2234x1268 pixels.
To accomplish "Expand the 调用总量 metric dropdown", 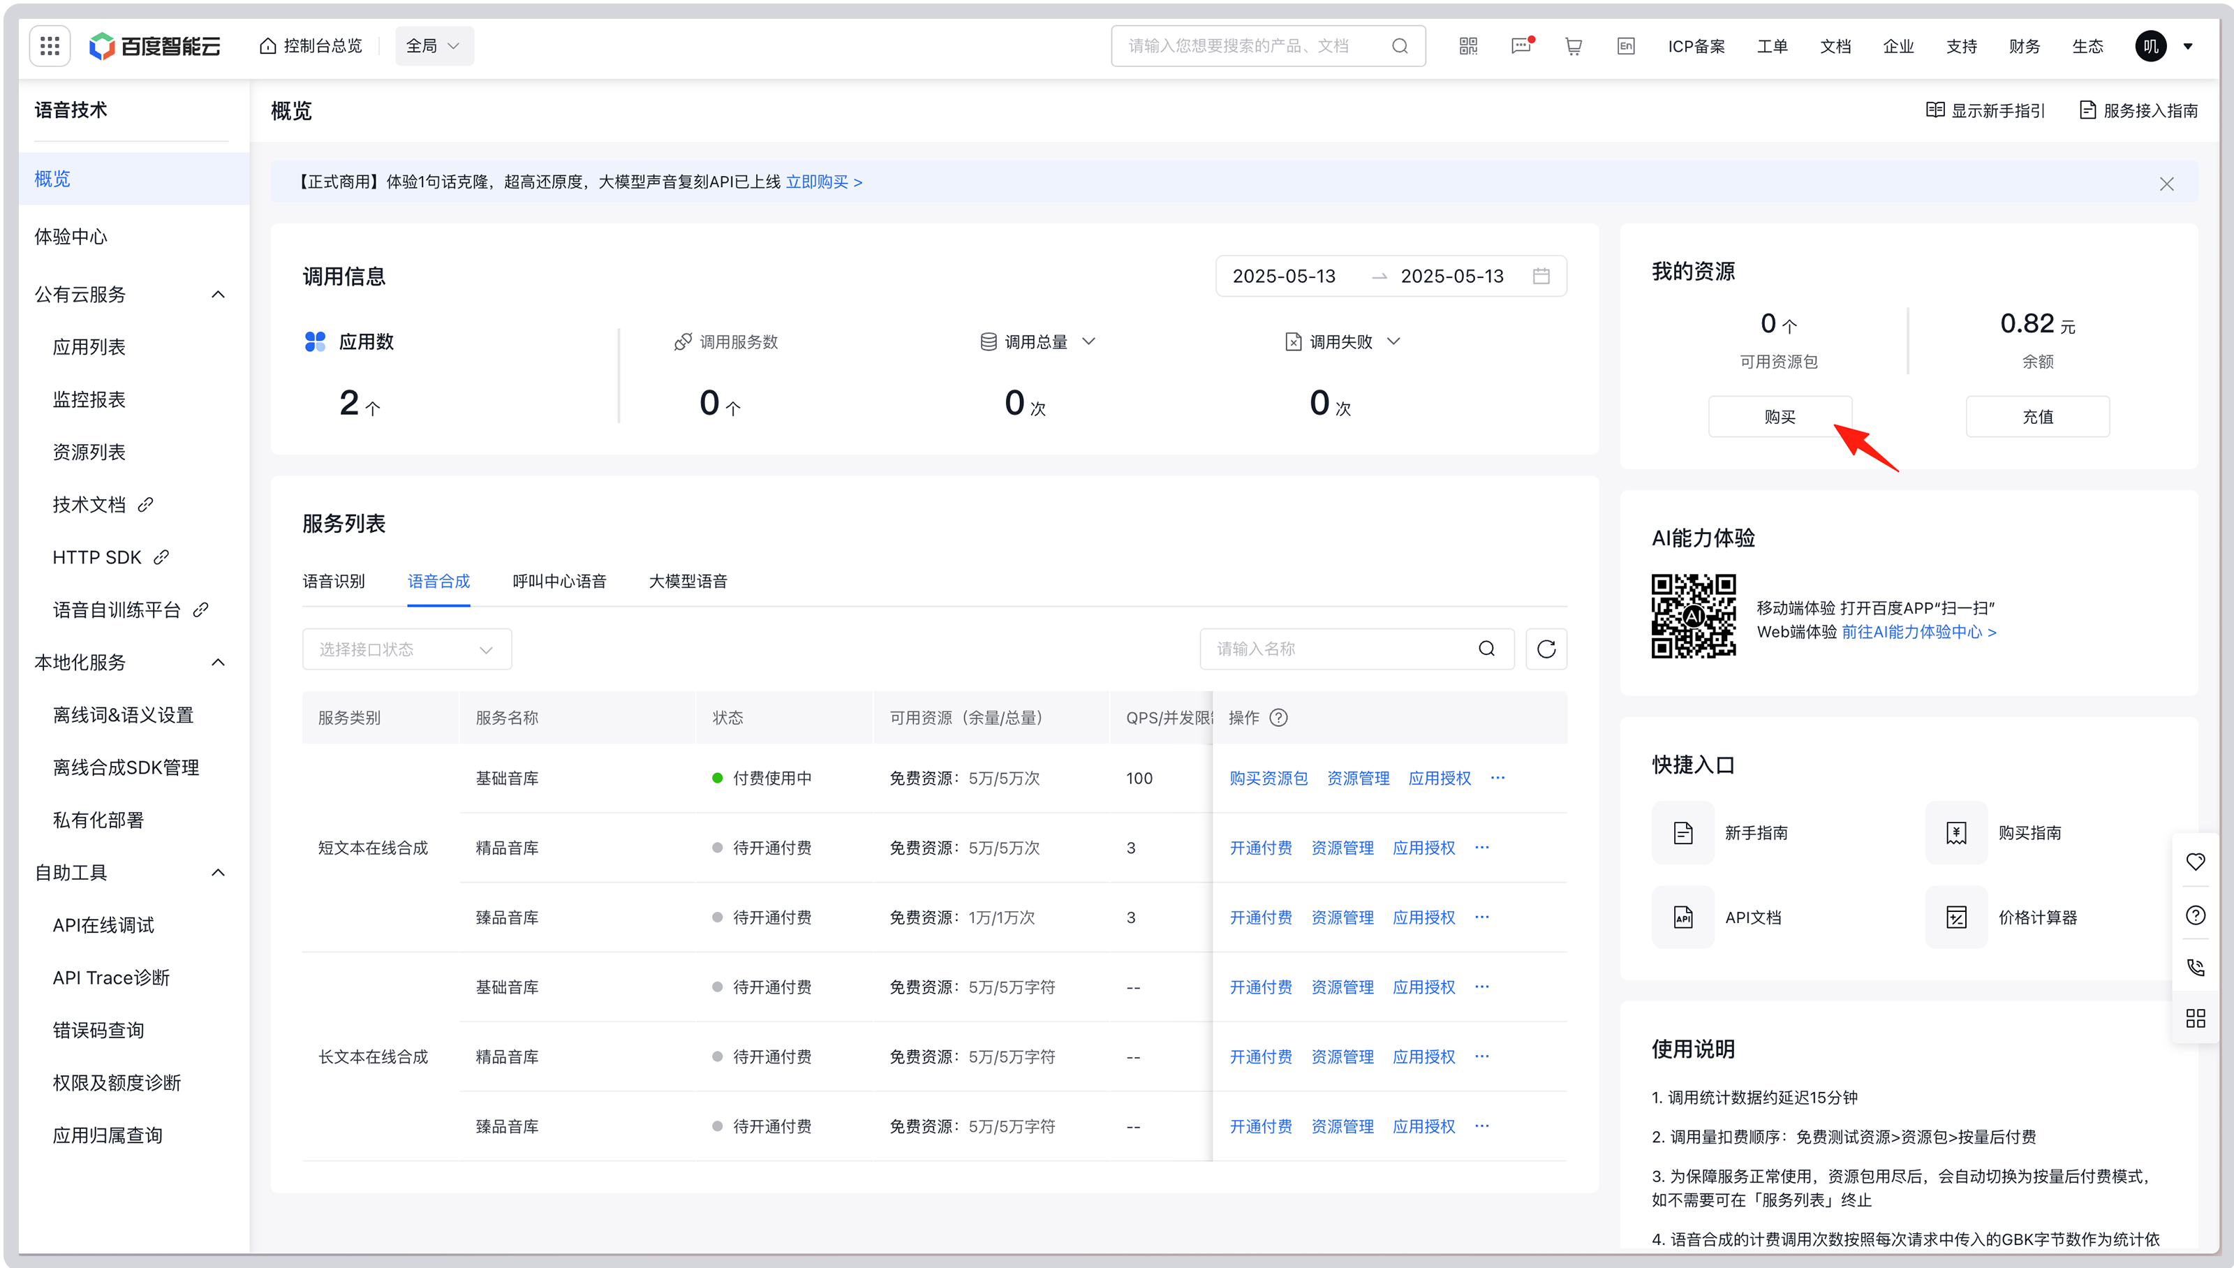I will tap(1088, 341).
